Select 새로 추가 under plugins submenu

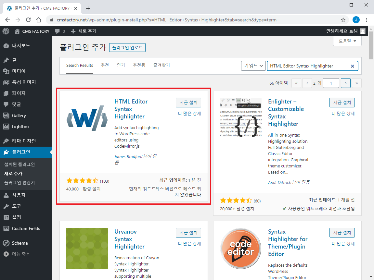click(13, 174)
